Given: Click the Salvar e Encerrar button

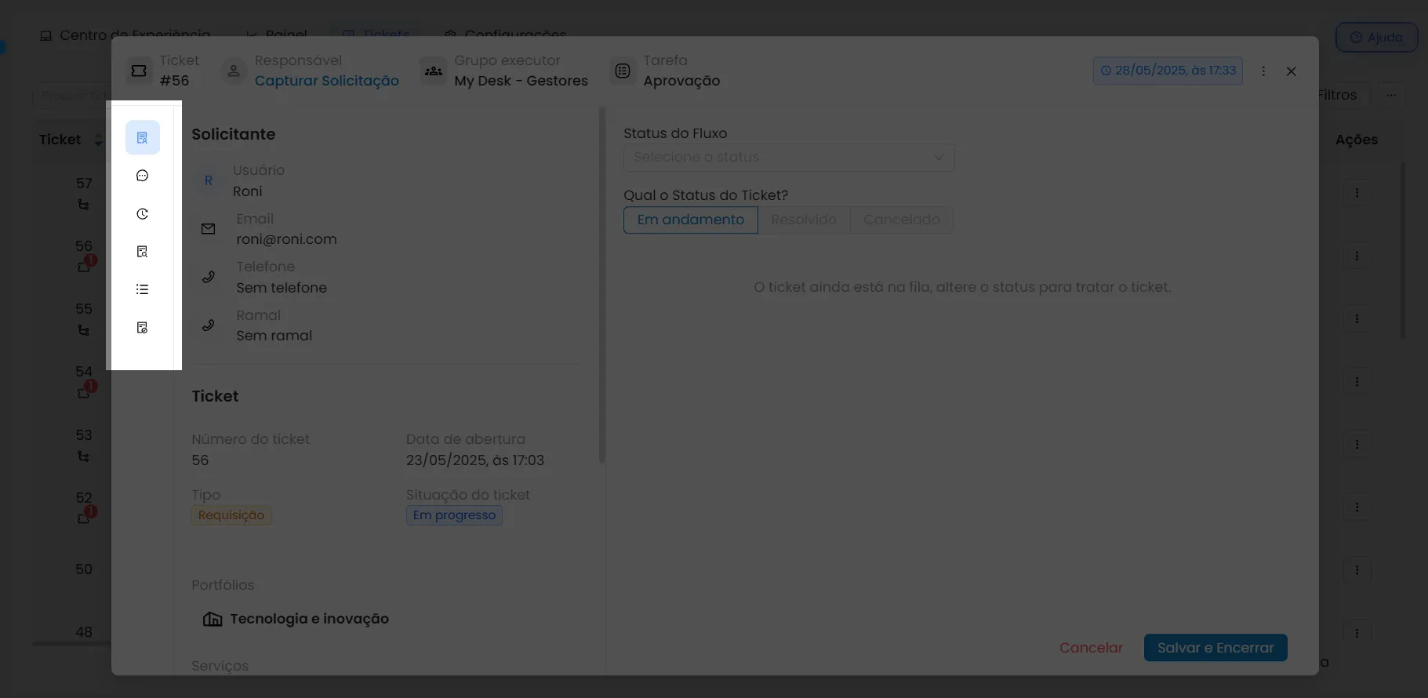Looking at the screenshot, I should 1215,648.
